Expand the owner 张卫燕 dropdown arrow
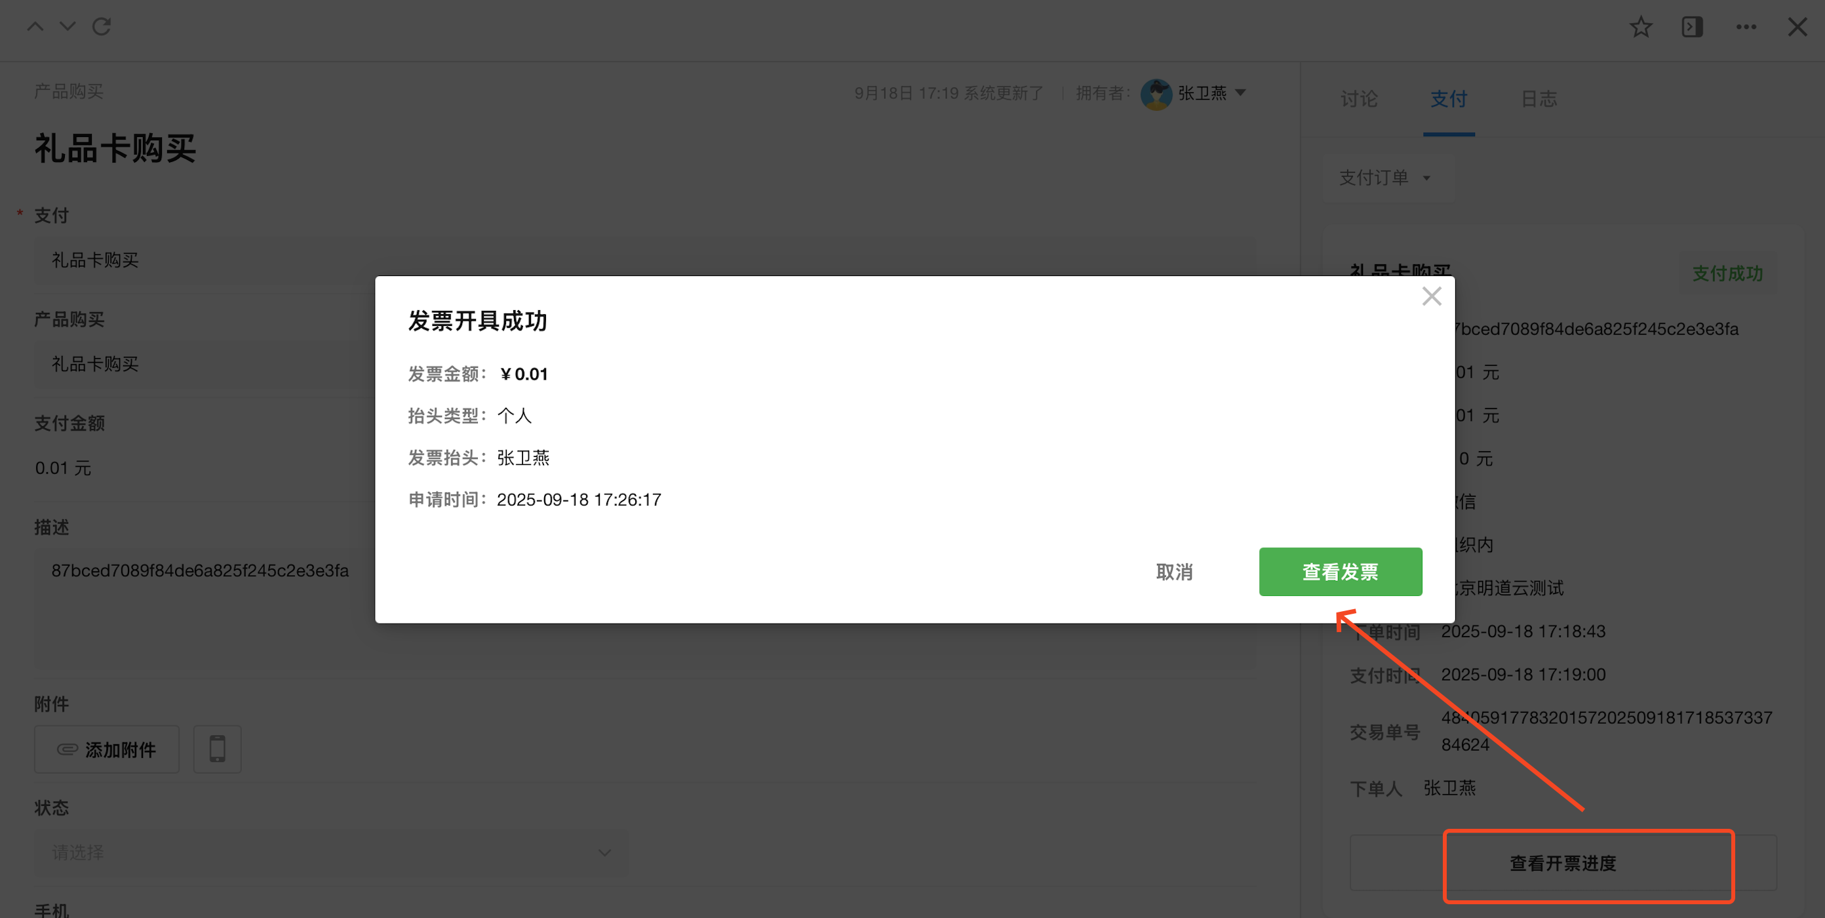Screen dimensions: 1825x918 [x=1240, y=92]
